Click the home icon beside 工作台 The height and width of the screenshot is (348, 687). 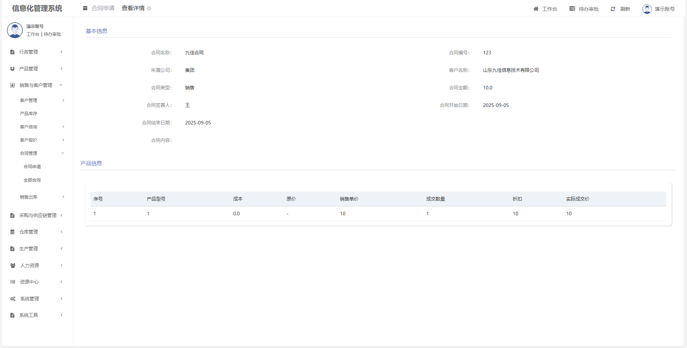(x=536, y=9)
